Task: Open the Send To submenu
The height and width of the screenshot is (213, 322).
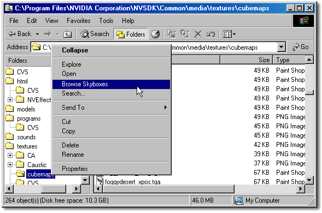Action: pyautogui.click(x=112, y=108)
